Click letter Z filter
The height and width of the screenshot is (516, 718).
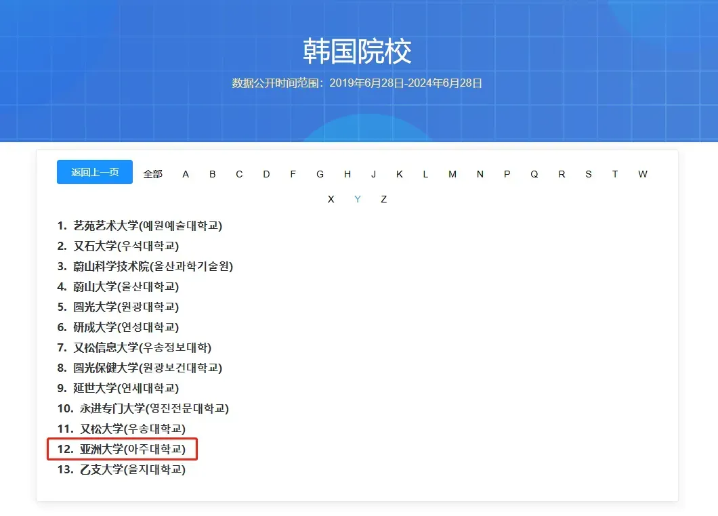pyautogui.click(x=383, y=199)
